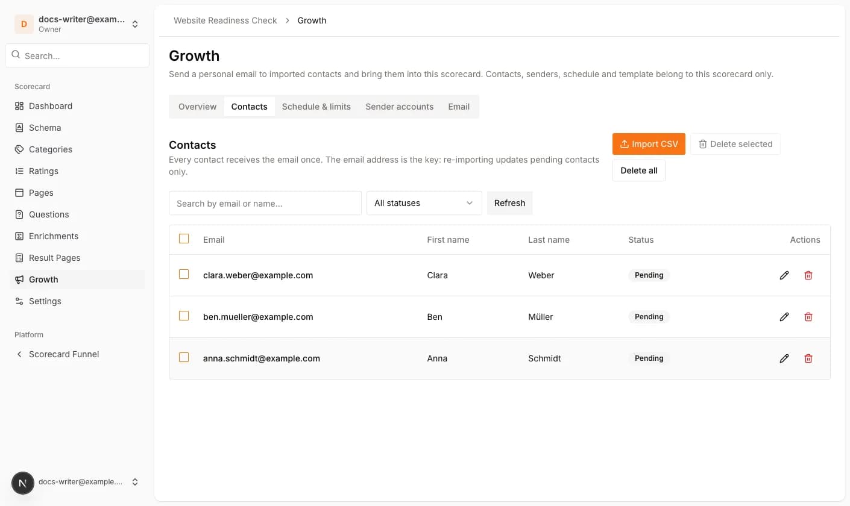Click the Result Pages icon

point(19,258)
